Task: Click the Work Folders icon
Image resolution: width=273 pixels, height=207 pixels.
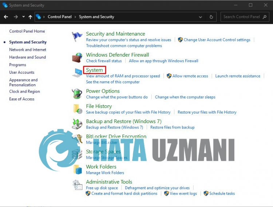Action: pos(77,169)
